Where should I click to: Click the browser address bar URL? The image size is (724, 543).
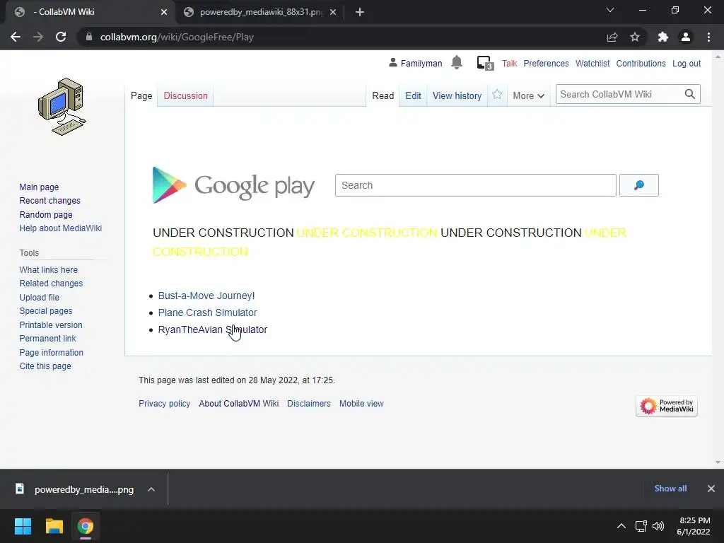177,37
